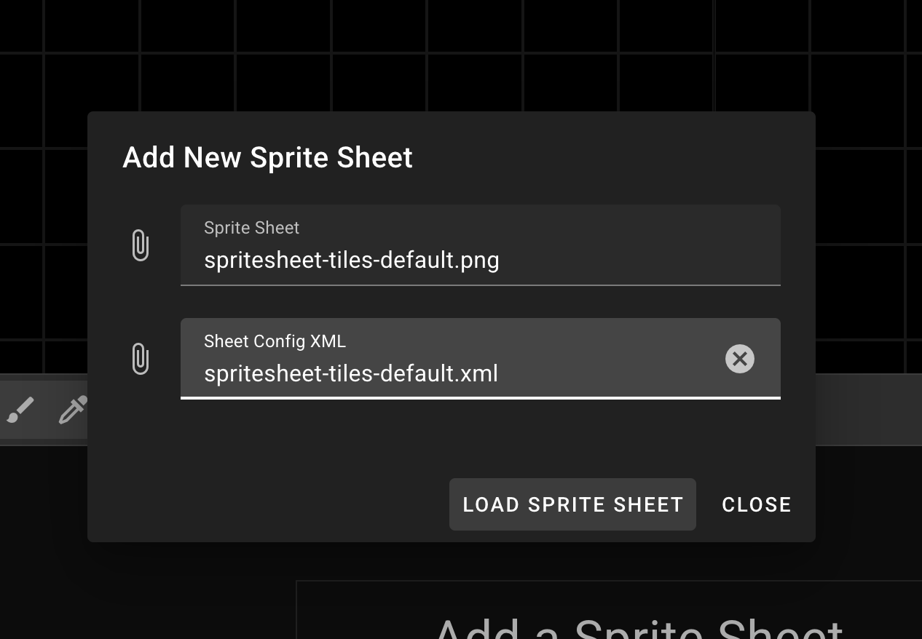Click the 'Add New Sprite Sheet' dialog title

pos(267,157)
